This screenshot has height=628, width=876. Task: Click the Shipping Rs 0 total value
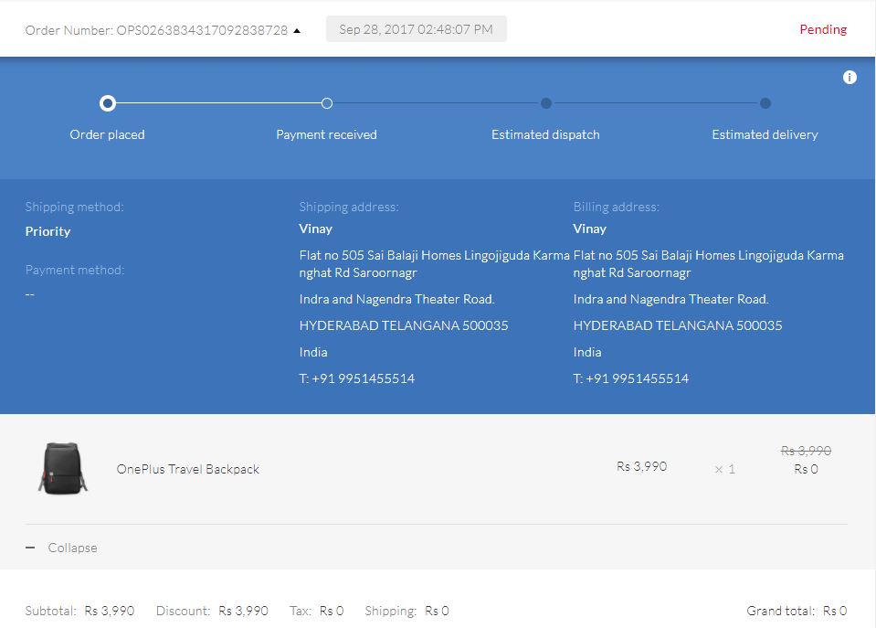[x=437, y=611]
